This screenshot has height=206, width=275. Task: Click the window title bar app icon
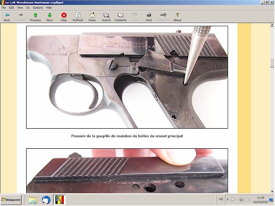[x=2, y=2]
